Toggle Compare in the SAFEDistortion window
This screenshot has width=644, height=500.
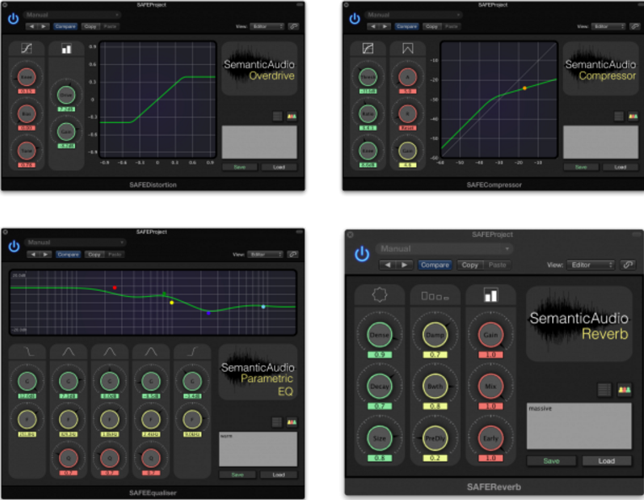tap(65, 26)
